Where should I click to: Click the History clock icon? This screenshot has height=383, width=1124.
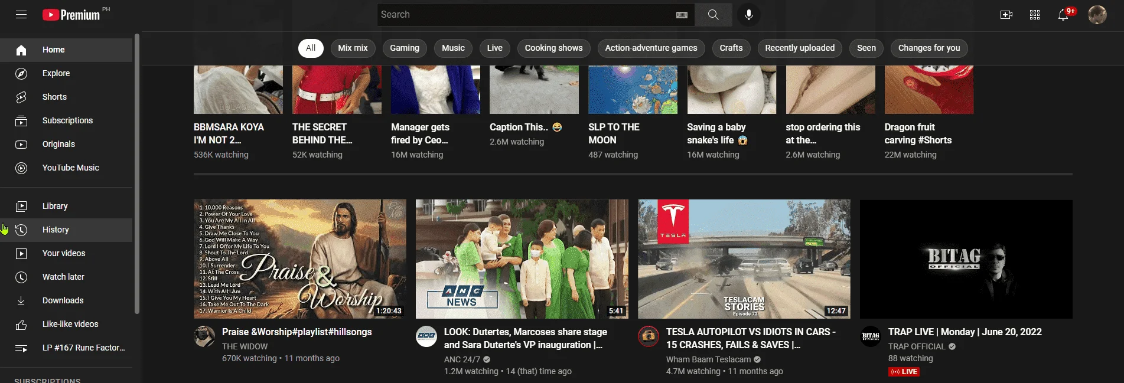(21, 230)
